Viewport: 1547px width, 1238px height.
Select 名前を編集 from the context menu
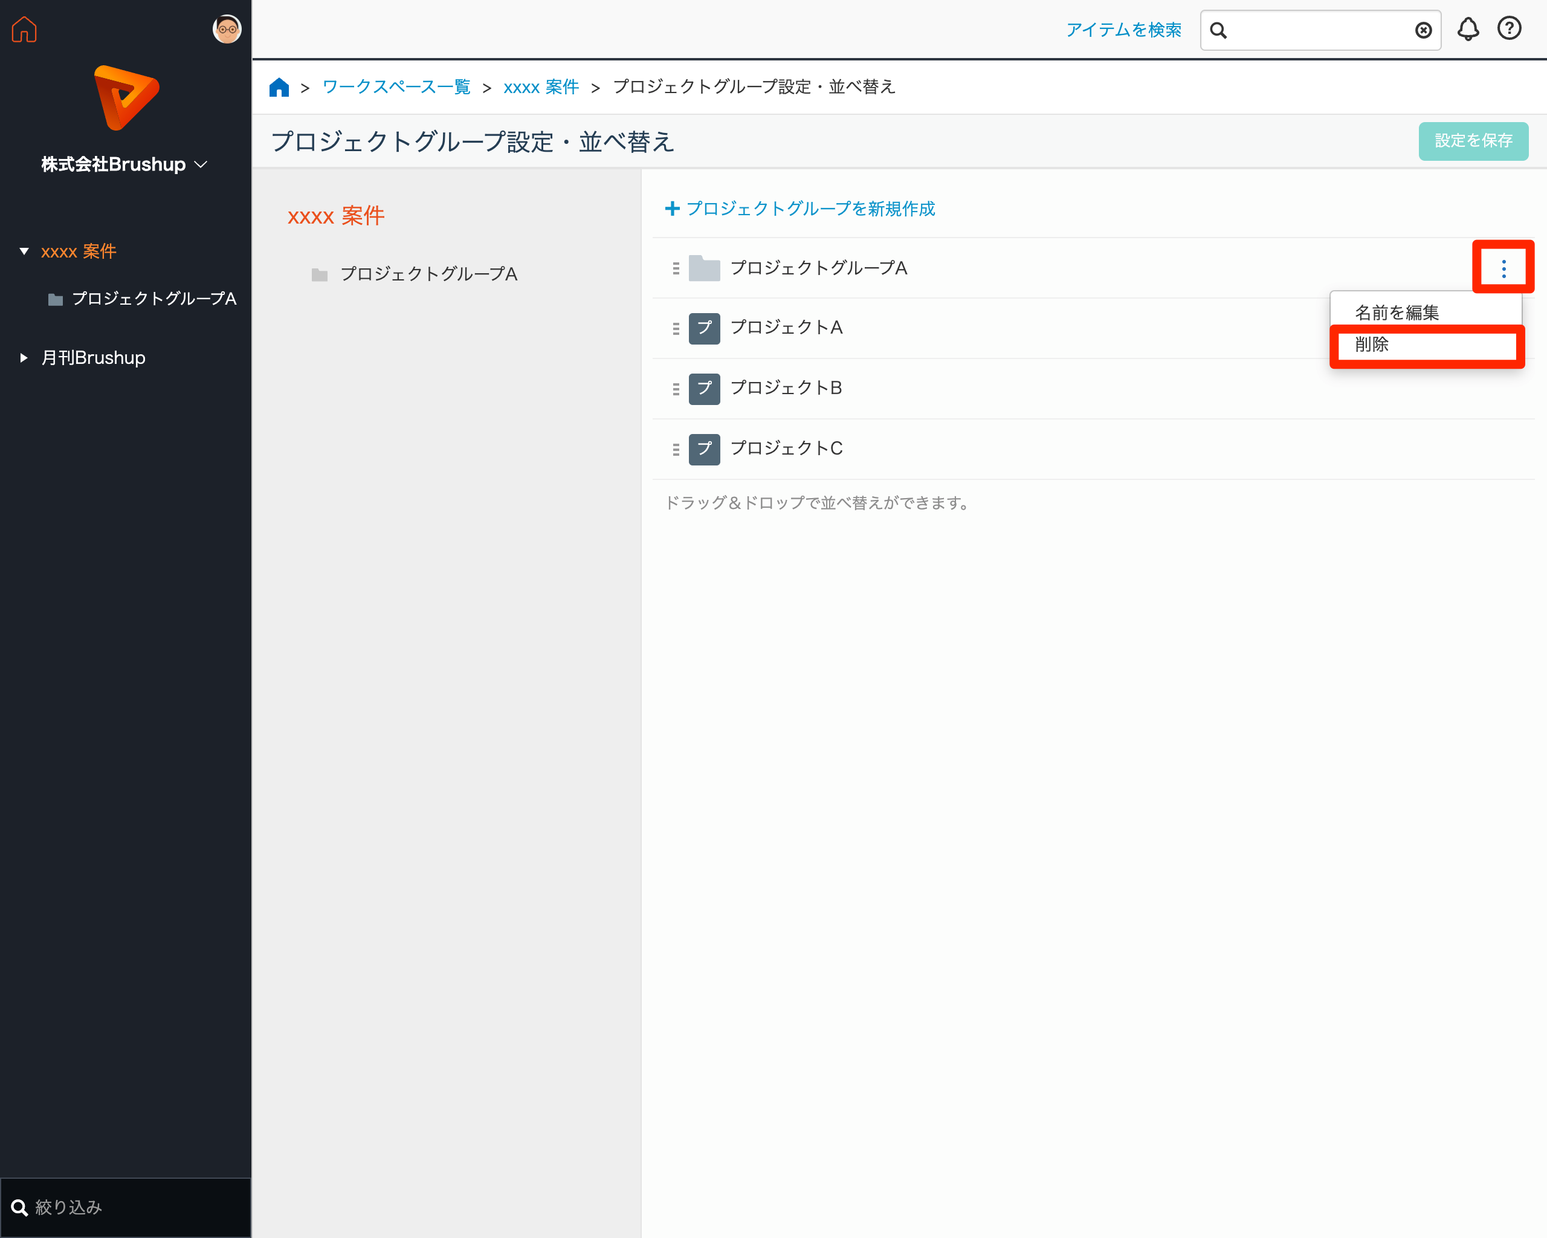(x=1397, y=312)
